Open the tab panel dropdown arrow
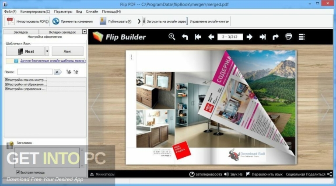Image resolution: width=336 pixels, height=186 pixels. (84, 32)
